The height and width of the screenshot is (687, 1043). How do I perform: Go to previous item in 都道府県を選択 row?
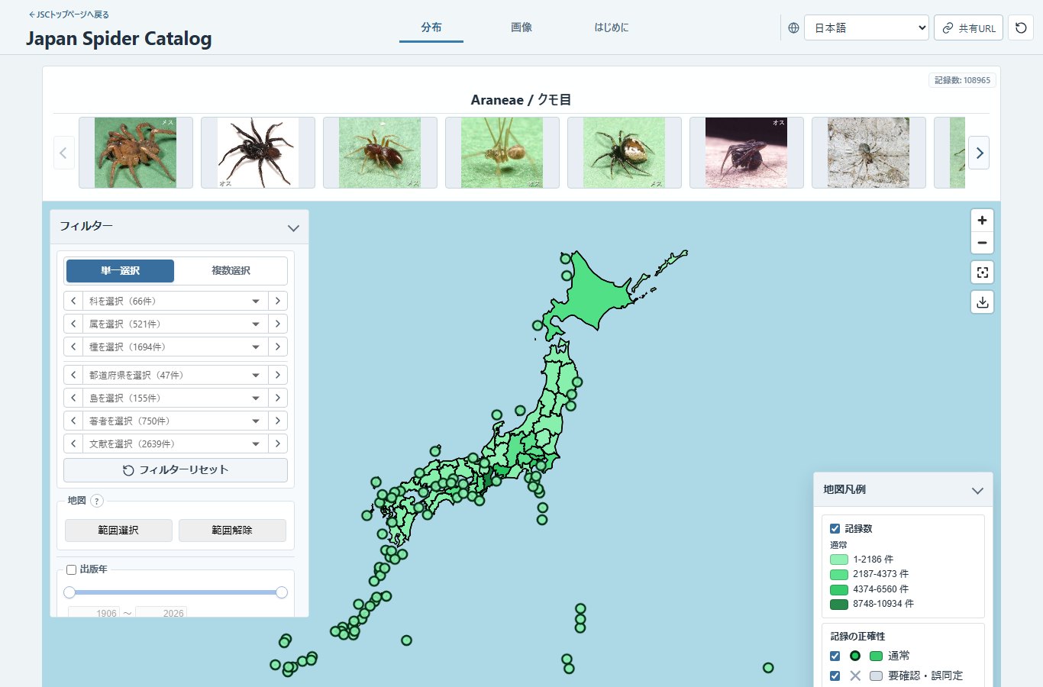[x=73, y=376]
